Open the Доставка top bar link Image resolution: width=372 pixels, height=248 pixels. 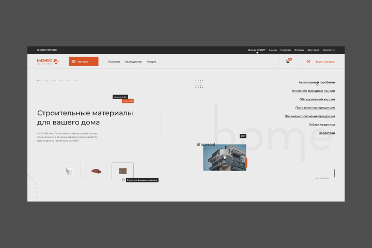(313, 50)
